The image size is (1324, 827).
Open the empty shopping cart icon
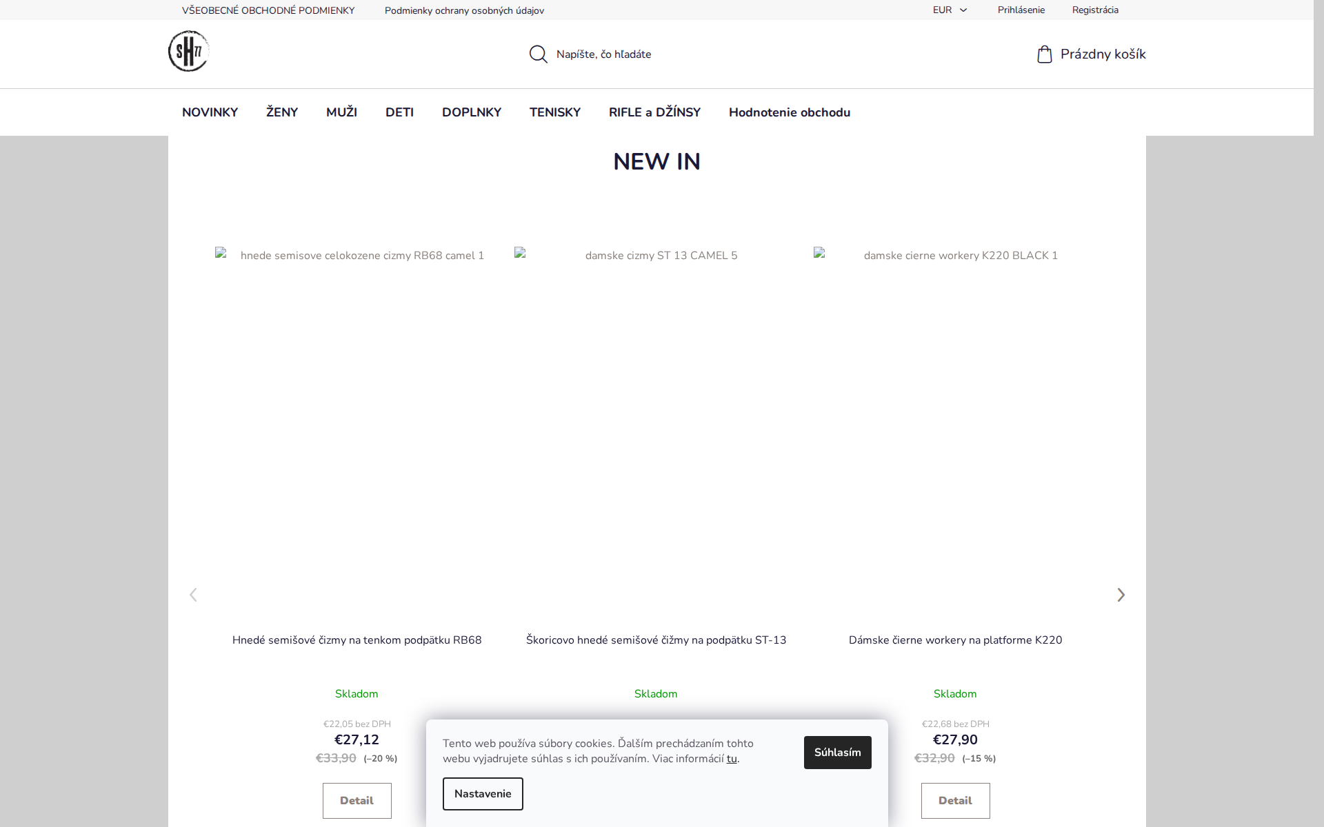pyautogui.click(x=1044, y=54)
